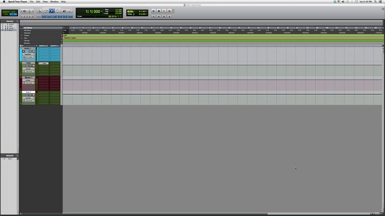Record-enable the Audio 1 track
The height and width of the screenshot is (216, 385).
tap(23, 51)
